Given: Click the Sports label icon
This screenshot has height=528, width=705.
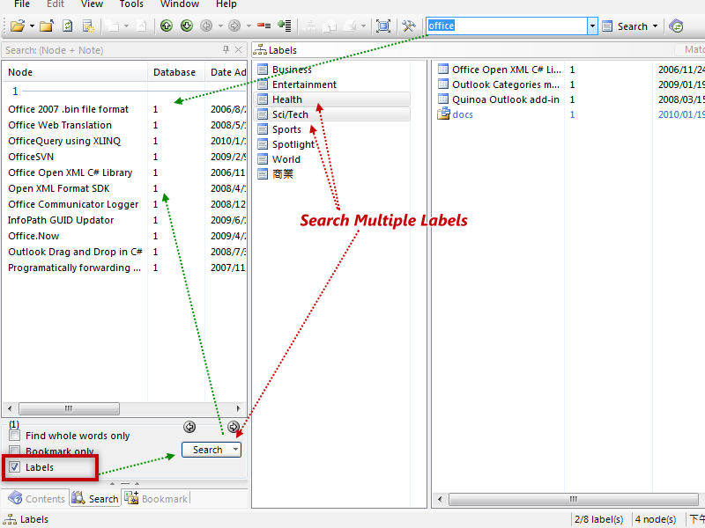Looking at the screenshot, I should pos(263,129).
